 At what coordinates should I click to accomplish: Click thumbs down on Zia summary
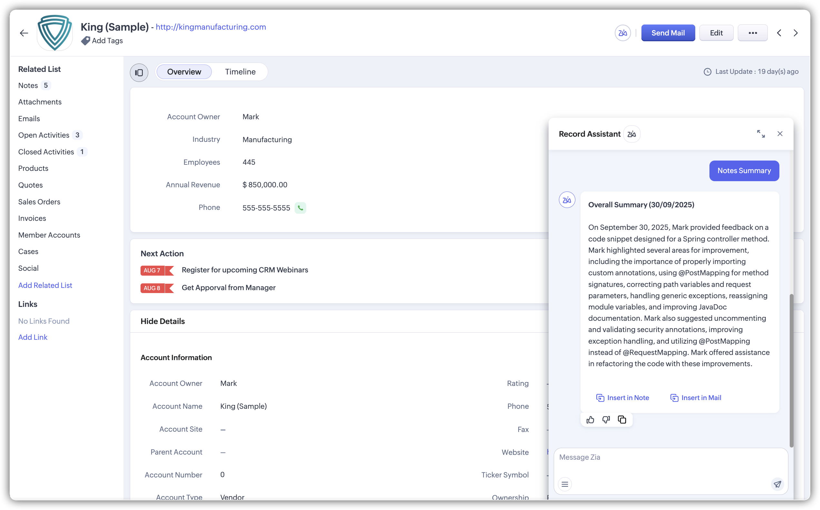click(606, 420)
